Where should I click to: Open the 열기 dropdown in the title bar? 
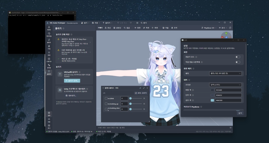pyautogui.click(x=85, y=23)
